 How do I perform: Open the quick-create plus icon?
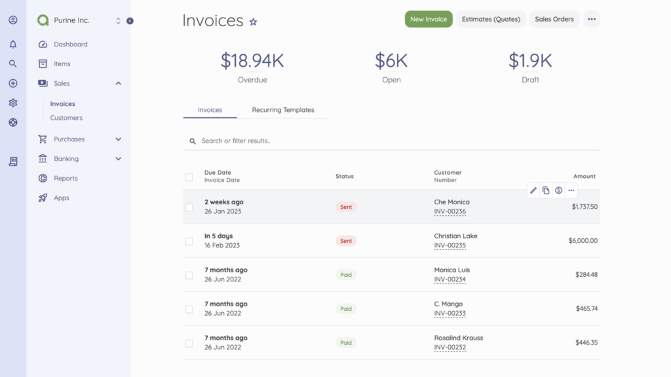(12, 83)
